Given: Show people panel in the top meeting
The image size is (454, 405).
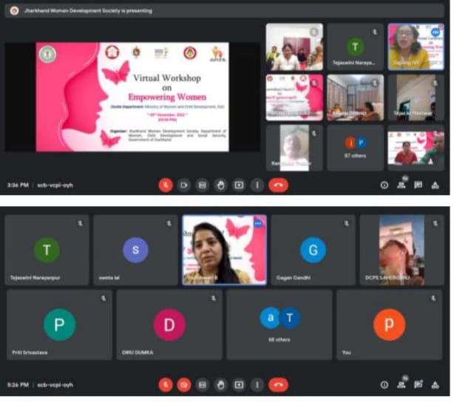Looking at the screenshot, I should tap(402, 185).
